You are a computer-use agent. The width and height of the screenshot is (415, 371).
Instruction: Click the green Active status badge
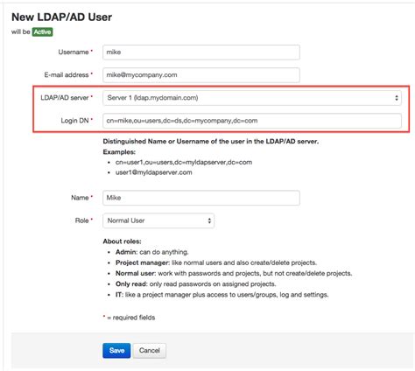tap(42, 31)
